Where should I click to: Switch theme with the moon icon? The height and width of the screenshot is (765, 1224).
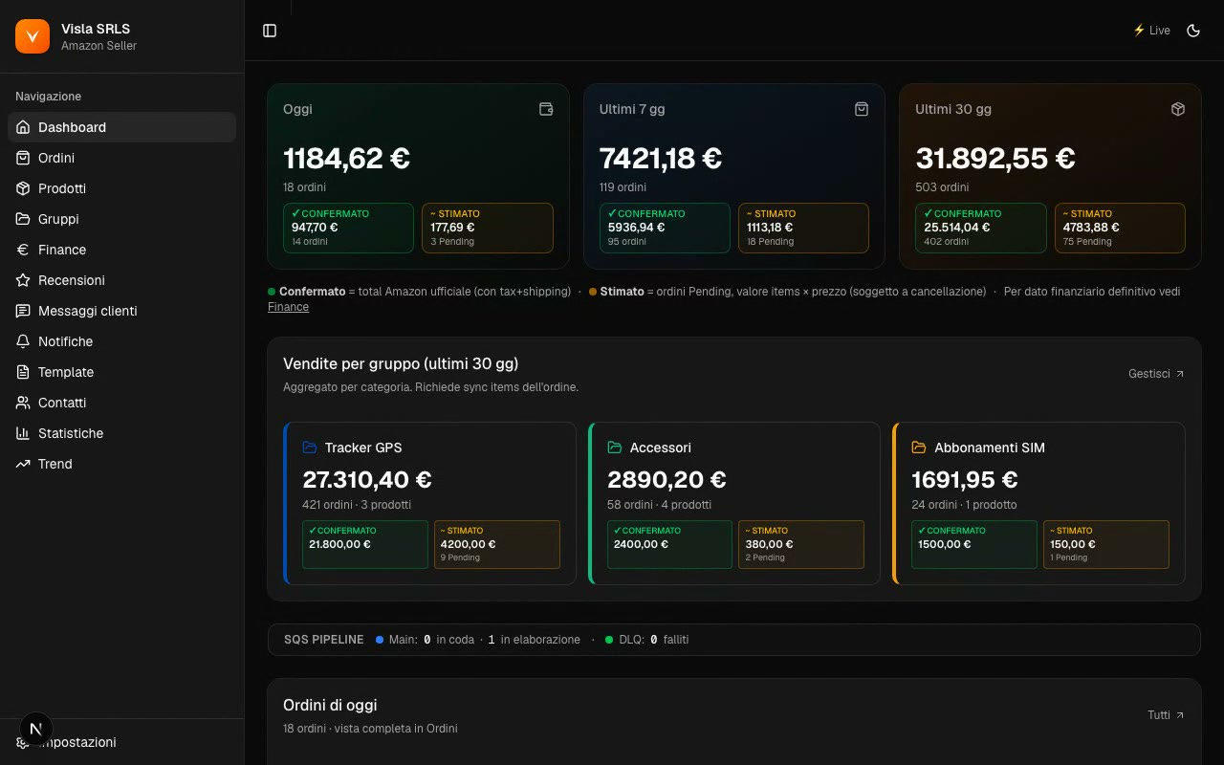(x=1193, y=31)
